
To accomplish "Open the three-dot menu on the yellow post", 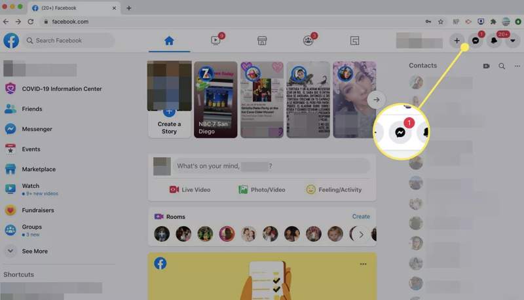I will (x=364, y=264).
